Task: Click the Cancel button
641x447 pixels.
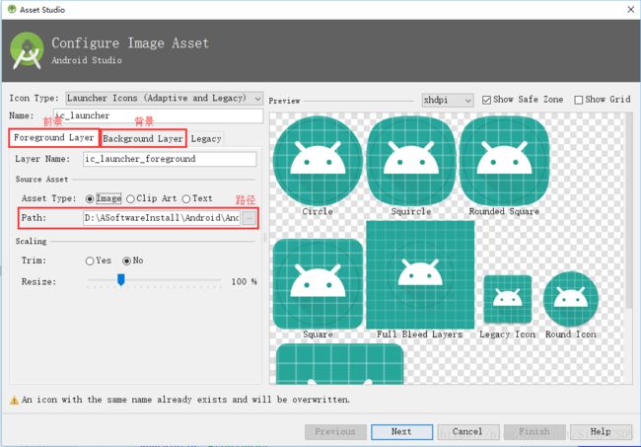Action: coord(467,432)
